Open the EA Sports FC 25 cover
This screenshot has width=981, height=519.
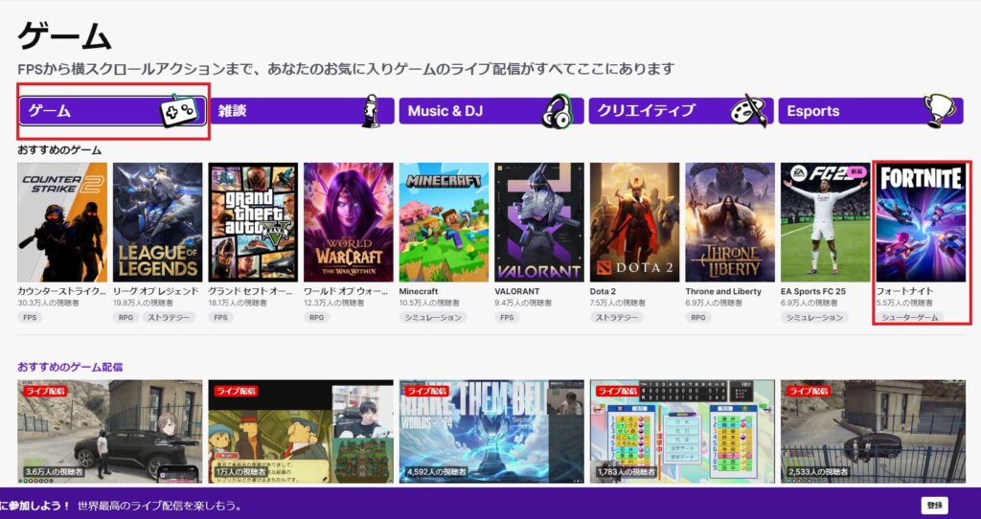(x=825, y=222)
